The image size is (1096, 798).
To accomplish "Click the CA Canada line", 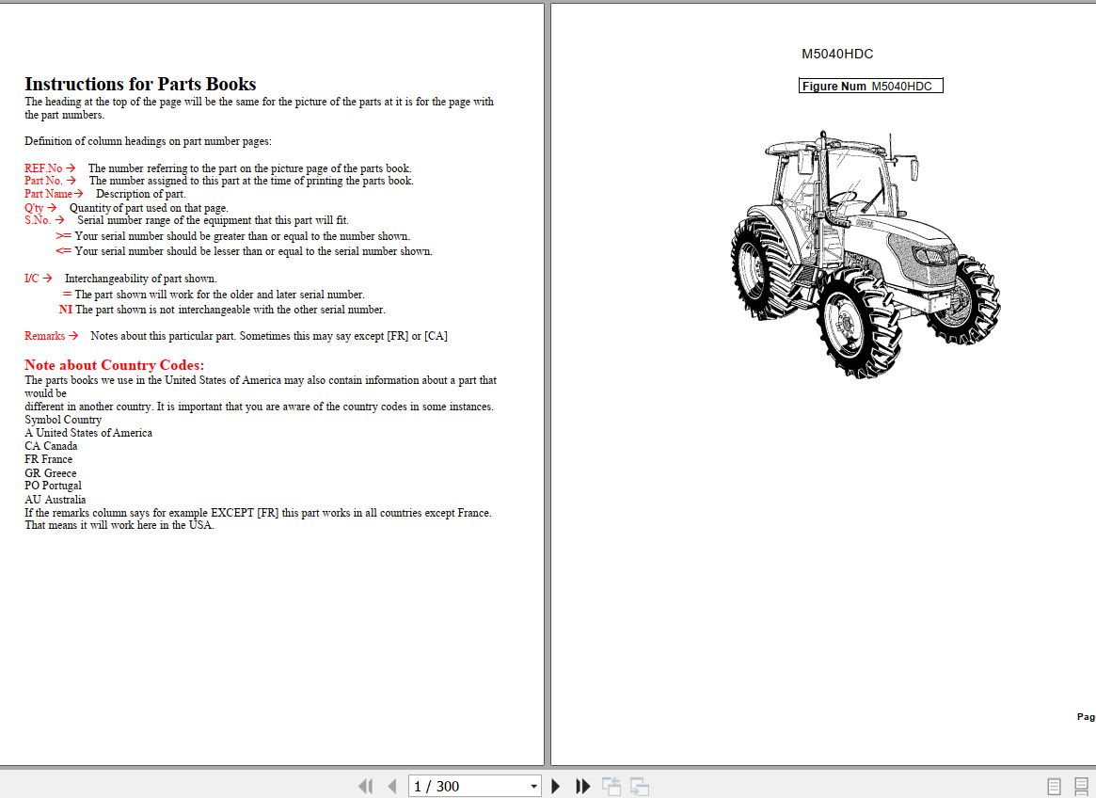I will (51, 446).
